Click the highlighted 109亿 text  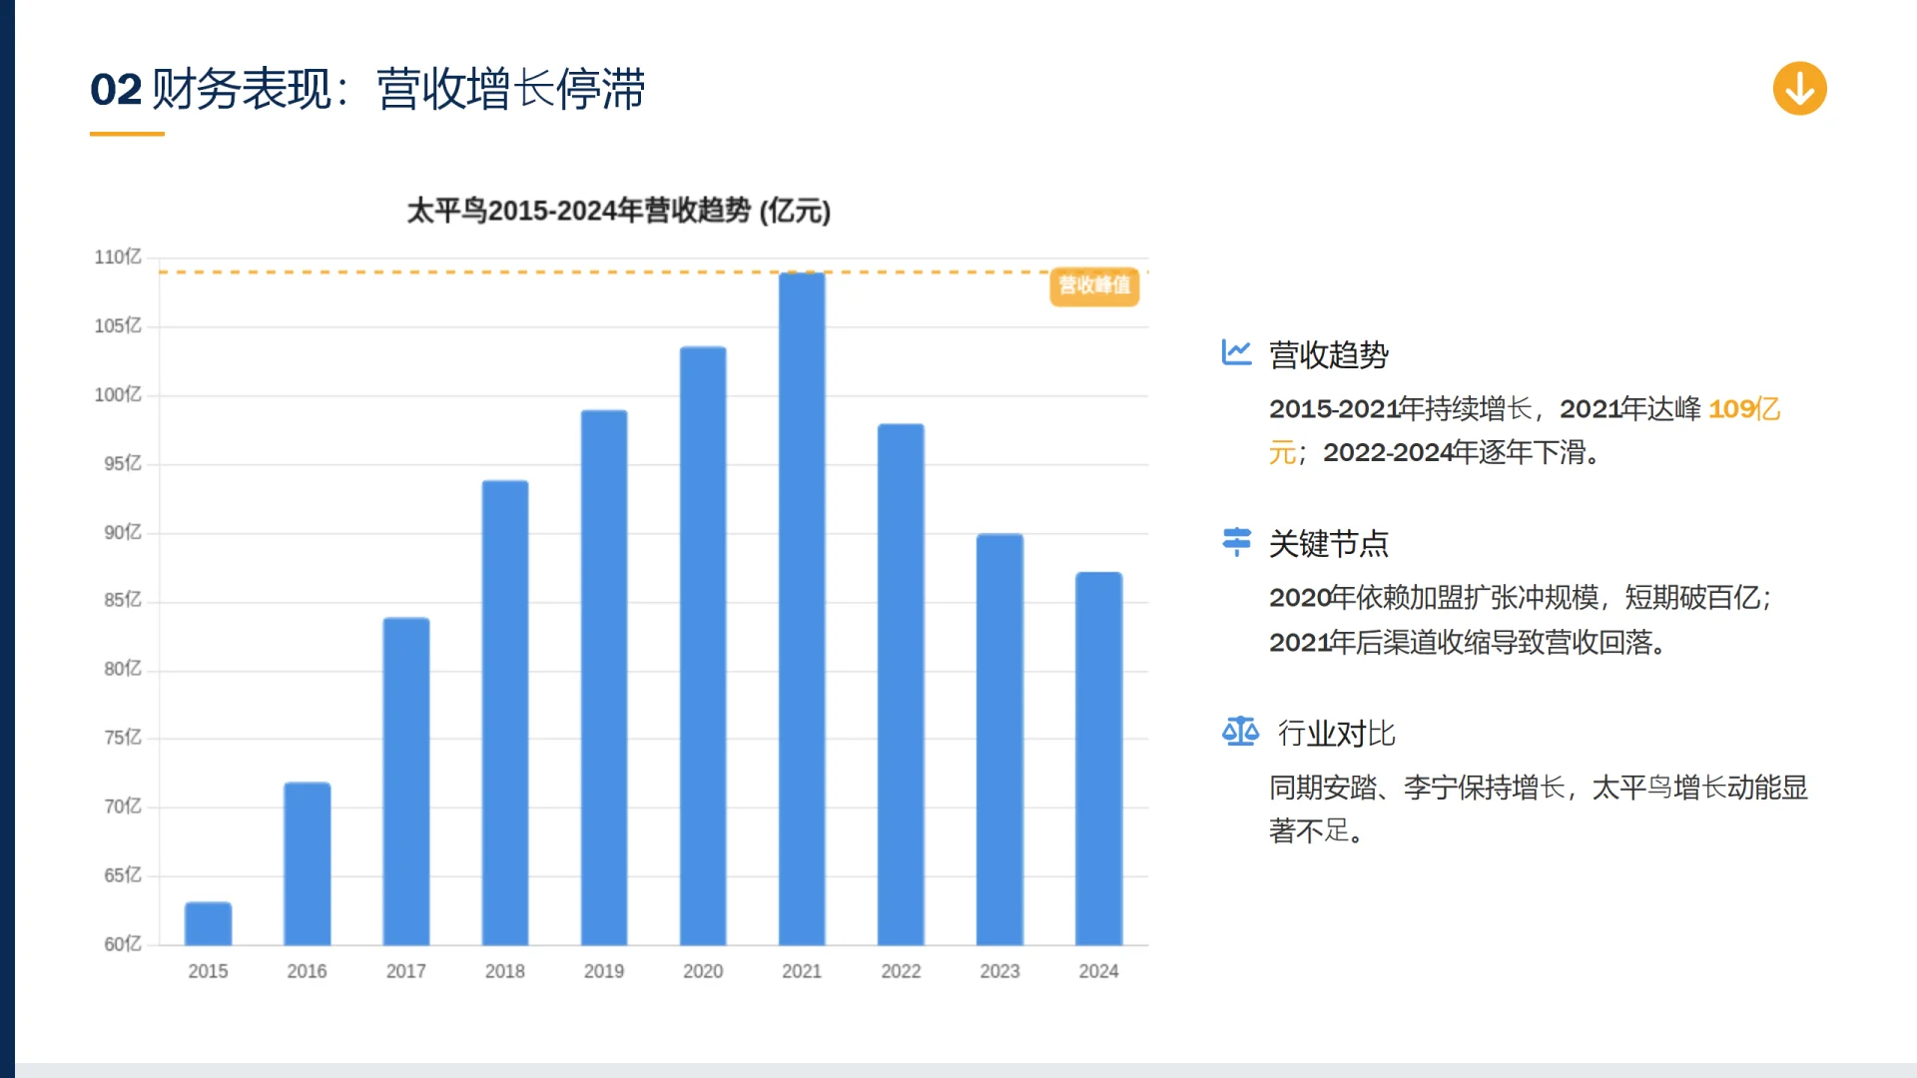point(1744,408)
